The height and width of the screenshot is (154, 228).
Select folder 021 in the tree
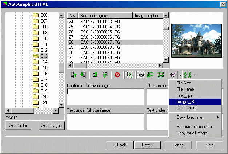tap(44, 102)
